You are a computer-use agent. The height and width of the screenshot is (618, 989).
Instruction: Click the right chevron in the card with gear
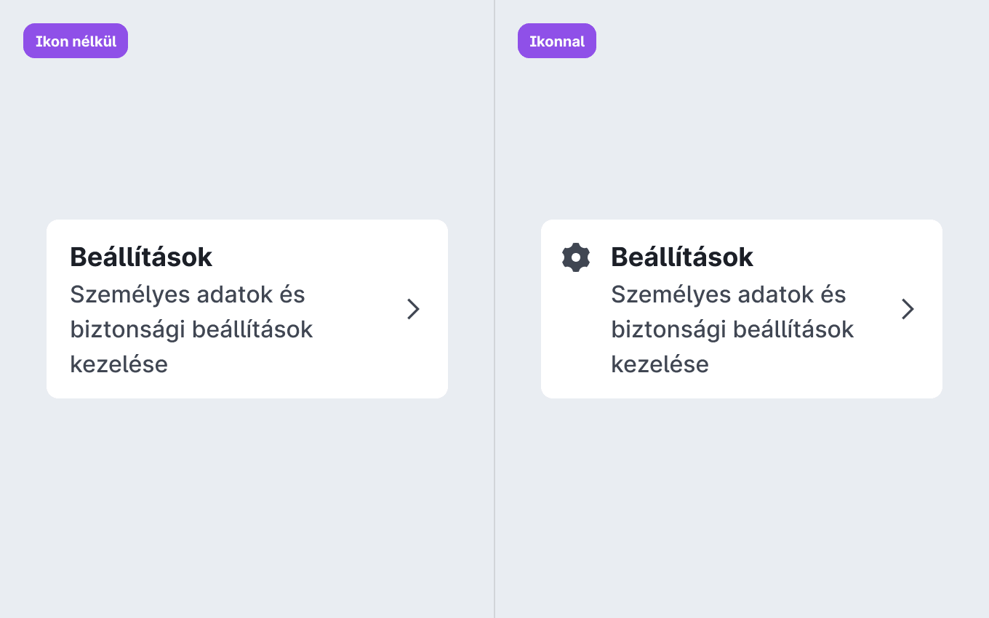point(908,309)
